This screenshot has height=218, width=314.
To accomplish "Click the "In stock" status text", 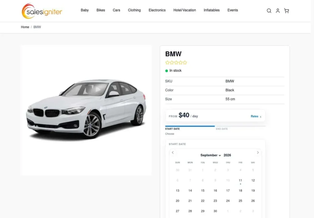I will (x=175, y=71).
